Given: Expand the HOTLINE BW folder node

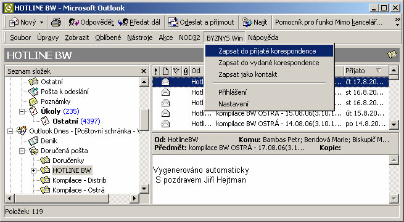Looking at the screenshot, I should coord(33,170).
